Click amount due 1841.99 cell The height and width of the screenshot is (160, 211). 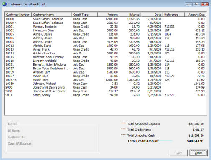(199, 84)
